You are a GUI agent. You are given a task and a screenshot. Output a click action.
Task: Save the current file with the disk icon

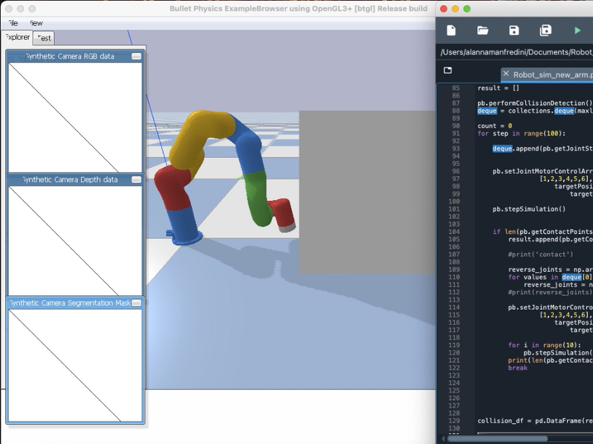coord(514,31)
